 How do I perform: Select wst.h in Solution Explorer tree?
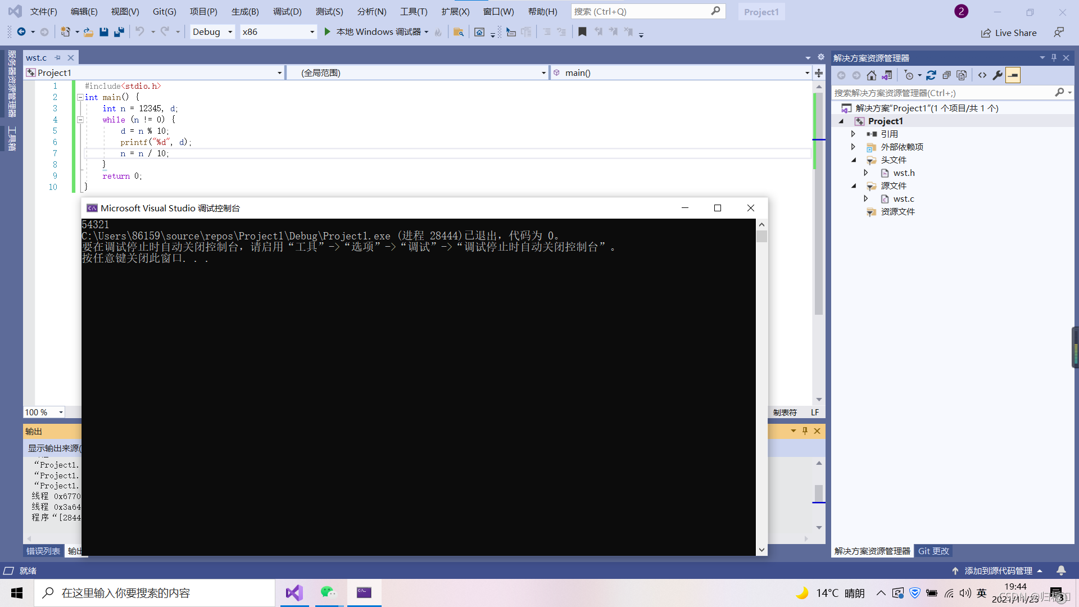[904, 173]
